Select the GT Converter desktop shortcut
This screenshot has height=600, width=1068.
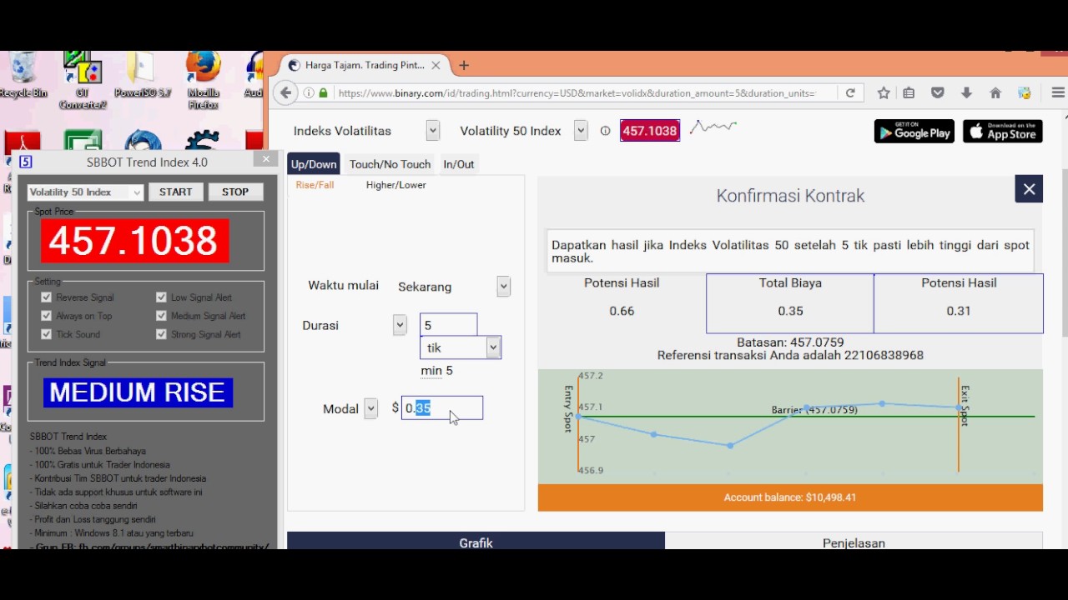point(82,80)
